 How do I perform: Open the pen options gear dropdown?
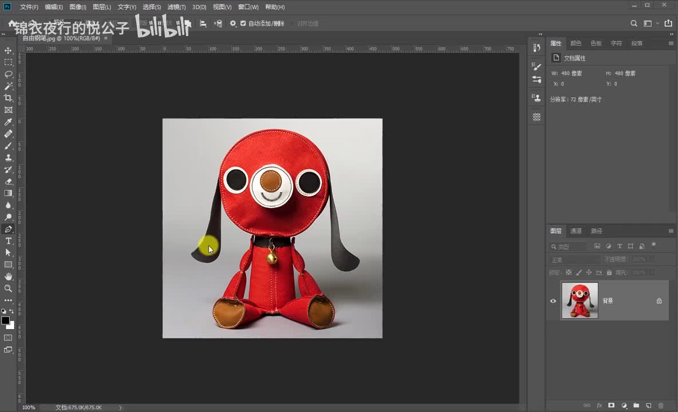click(232, 23)
